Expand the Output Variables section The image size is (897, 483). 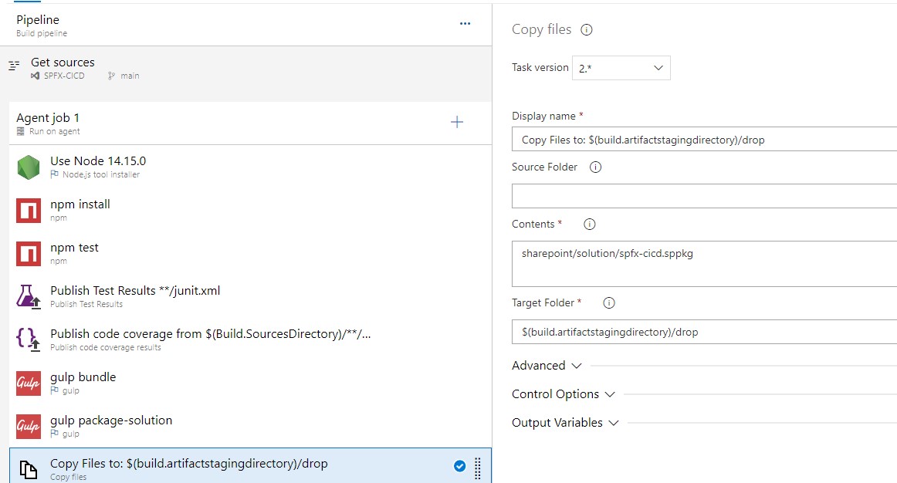(565, 423)
